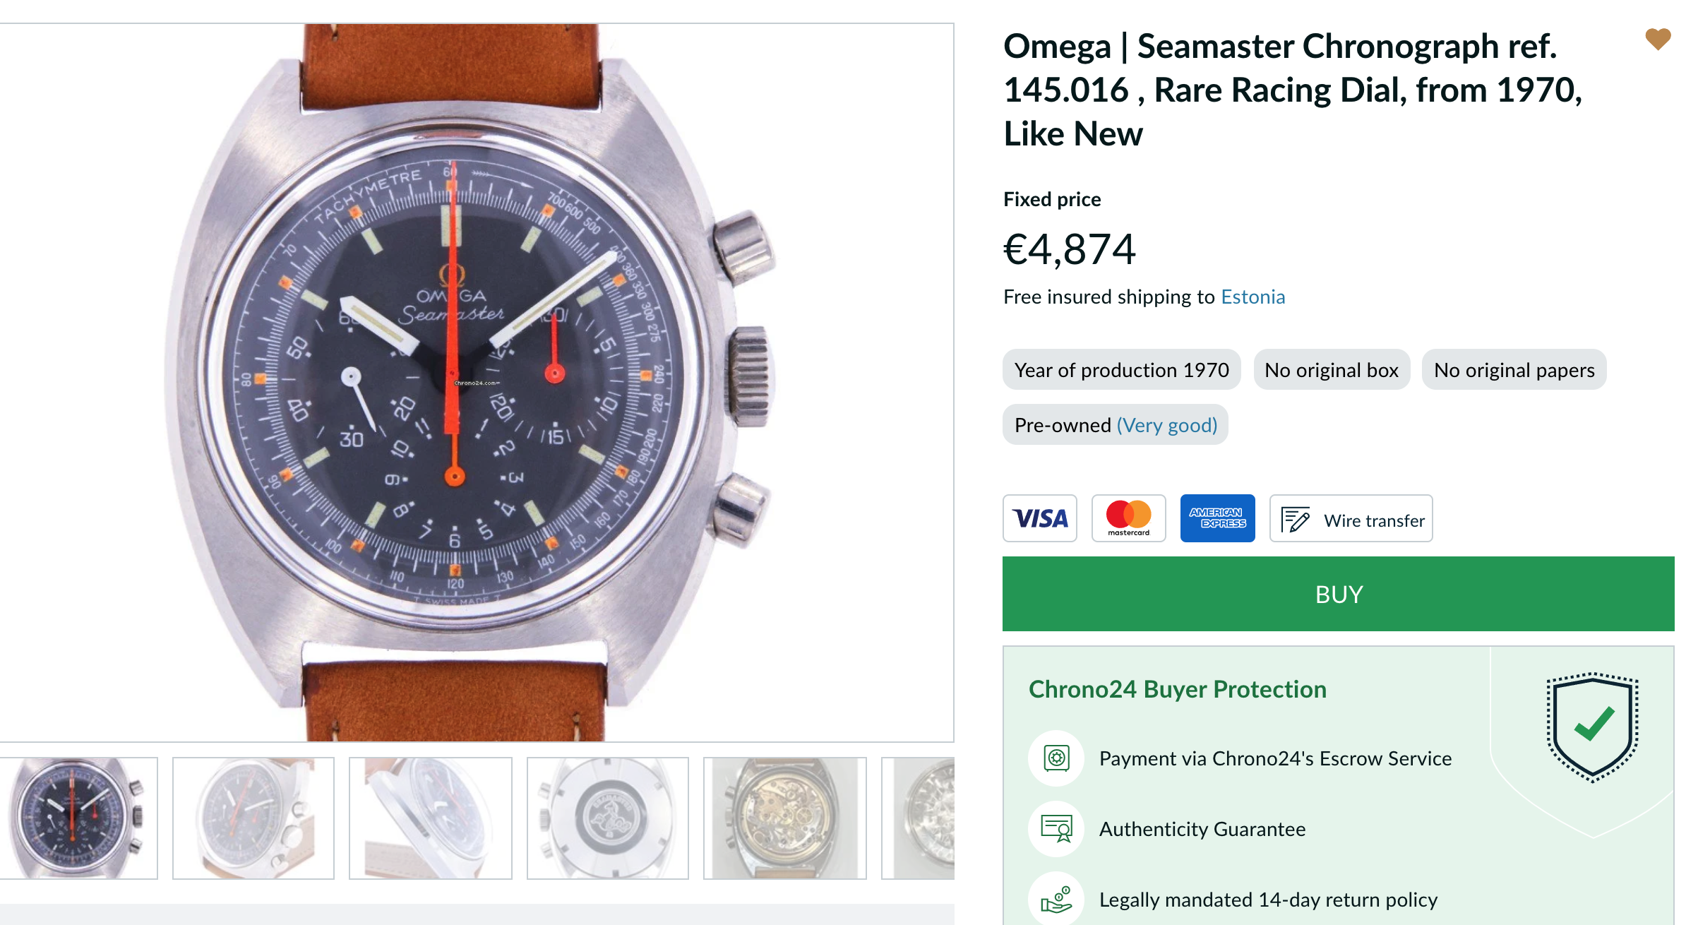Image resolution: width=1686 pixels, height=925 pixels.
Task: Click the Visa payment icon
Action: (1040, 518)
